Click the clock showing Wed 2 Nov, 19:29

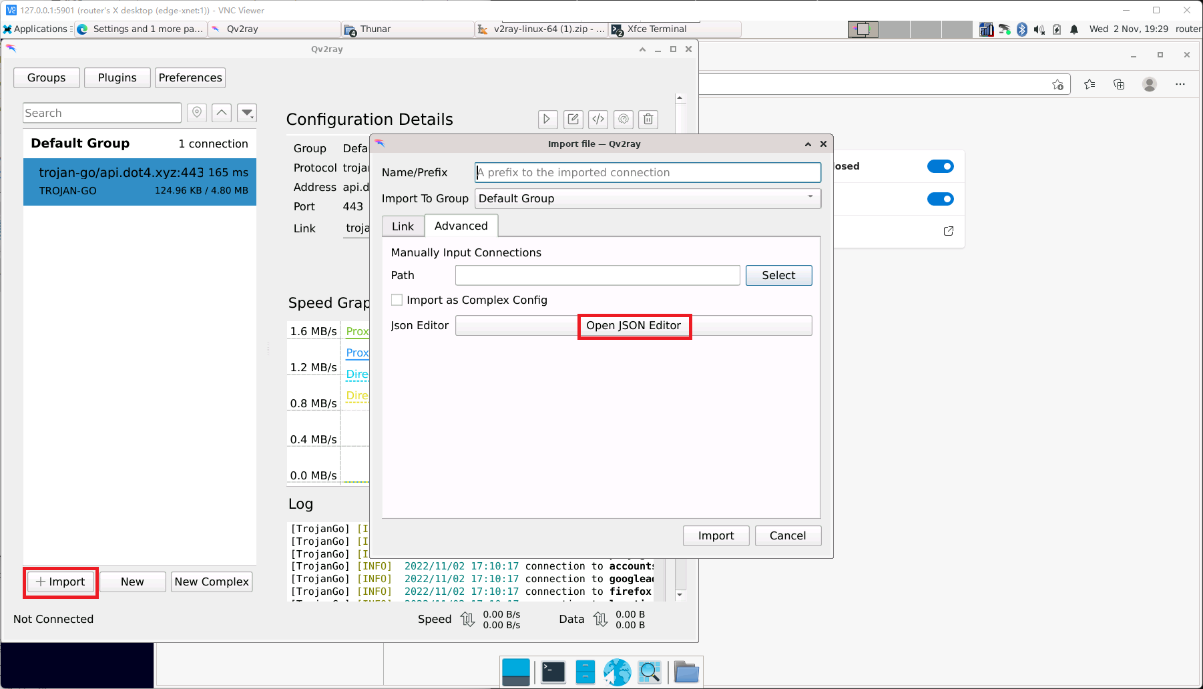(1129, 29)
